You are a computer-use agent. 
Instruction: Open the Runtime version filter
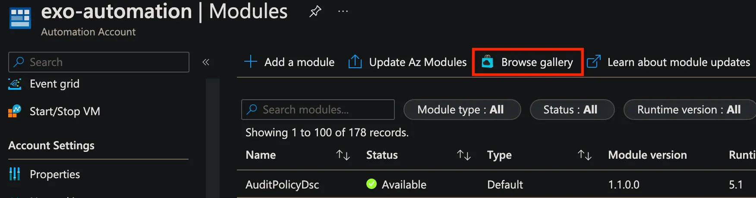tap(689, 110)
